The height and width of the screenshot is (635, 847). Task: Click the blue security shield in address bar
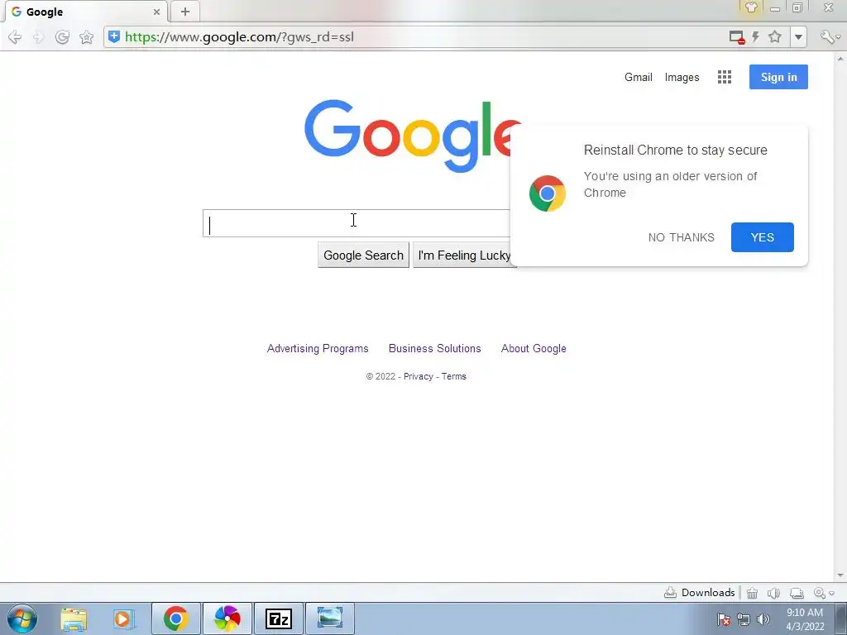tap(114, 36)
